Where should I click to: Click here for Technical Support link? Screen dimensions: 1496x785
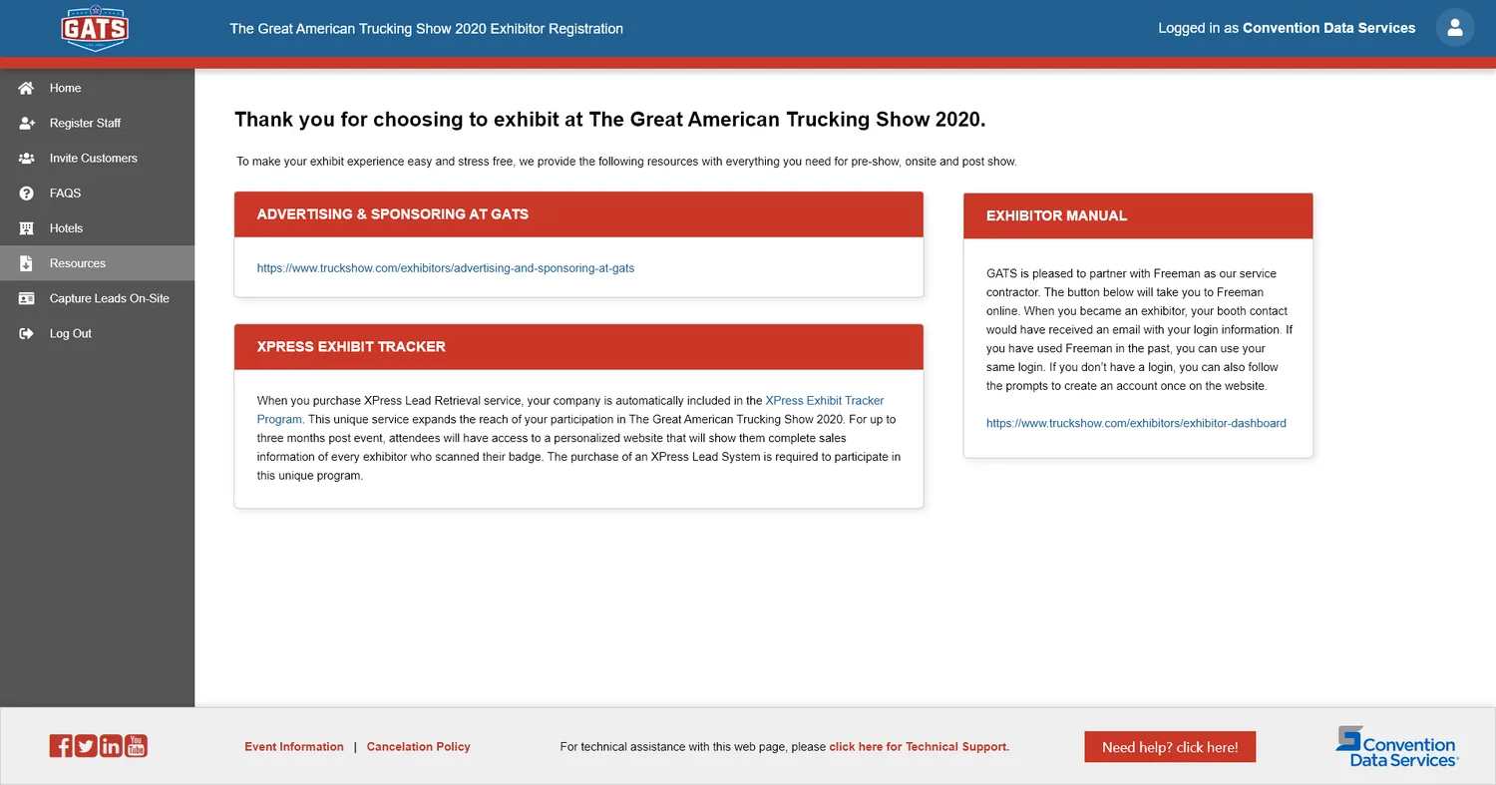pyautogui.click(x=919, y=746)
